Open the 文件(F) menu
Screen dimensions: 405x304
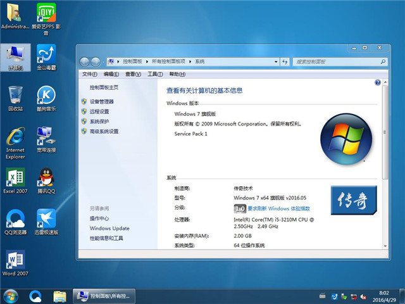click(x=90, y=74)
